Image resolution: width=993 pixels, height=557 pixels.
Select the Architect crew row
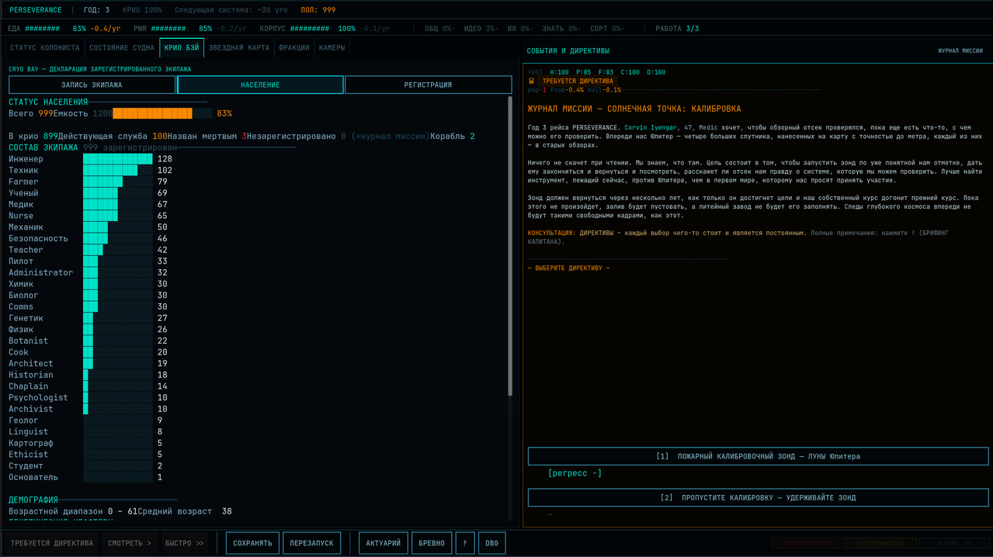point(90,364)
